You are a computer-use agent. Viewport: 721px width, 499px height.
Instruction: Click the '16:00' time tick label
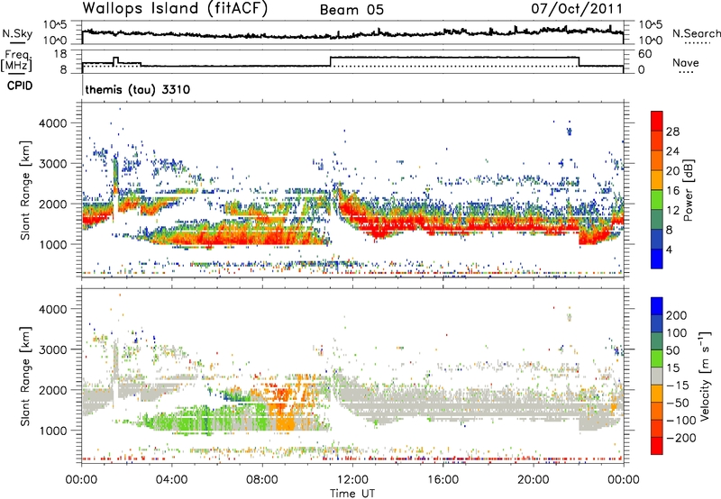tap(443, 480)
